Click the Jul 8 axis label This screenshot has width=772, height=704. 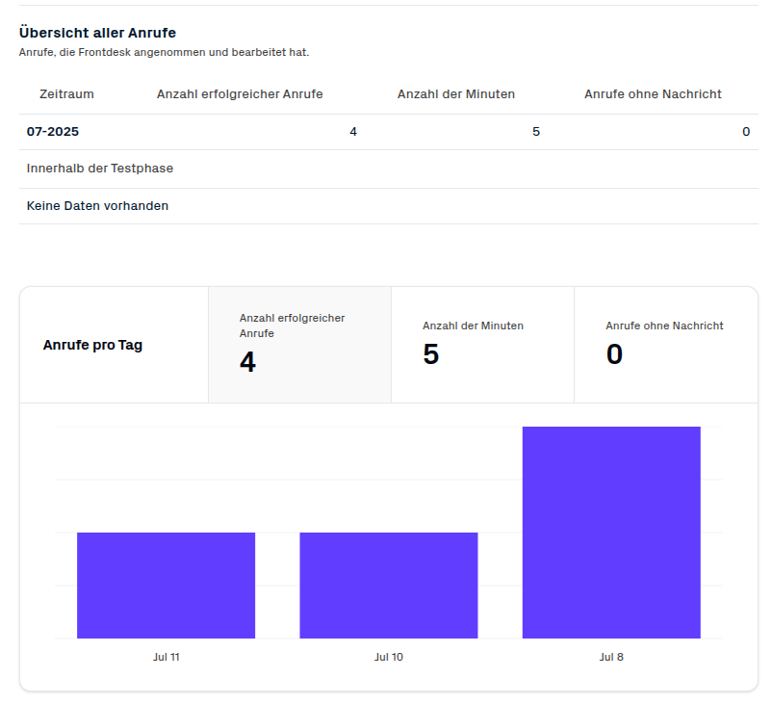[x=611, y=657]
